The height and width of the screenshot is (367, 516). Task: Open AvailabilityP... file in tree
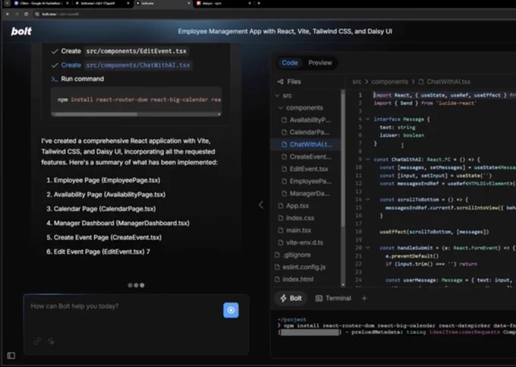(x=306, y=120)
